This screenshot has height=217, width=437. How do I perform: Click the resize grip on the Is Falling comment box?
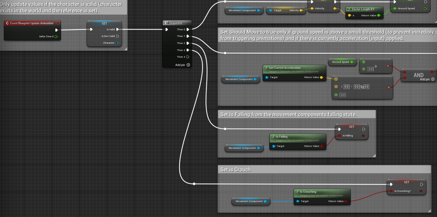(374, 156)
